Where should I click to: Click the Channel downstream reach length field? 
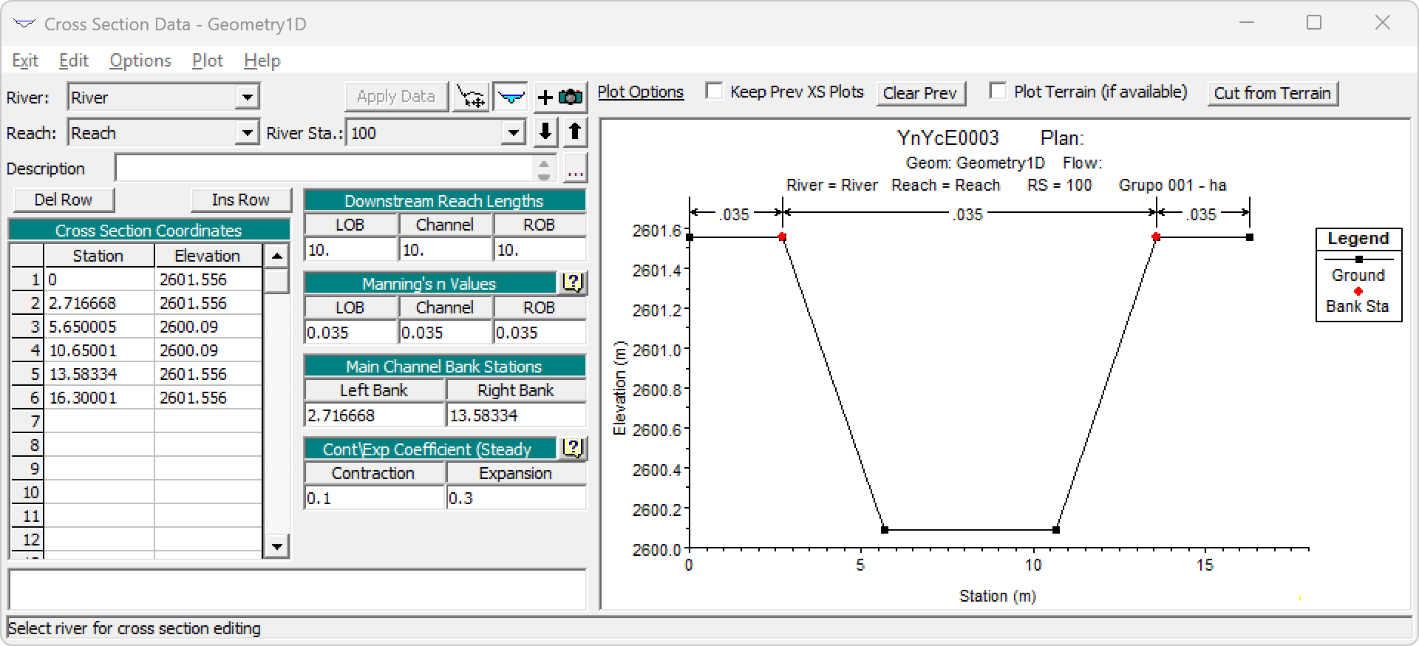click(446, 250)
